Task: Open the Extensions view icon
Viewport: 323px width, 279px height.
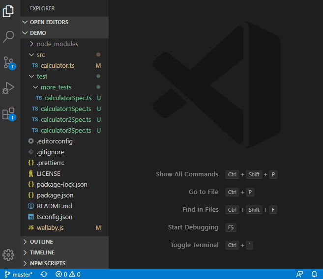Action: [8, 114]
